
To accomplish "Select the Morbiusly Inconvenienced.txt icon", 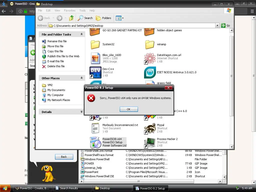I will pyautogui.click(x=95, y=128).
